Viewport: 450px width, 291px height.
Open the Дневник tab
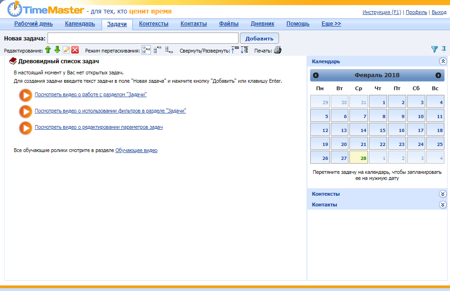(x=262, y=24)
